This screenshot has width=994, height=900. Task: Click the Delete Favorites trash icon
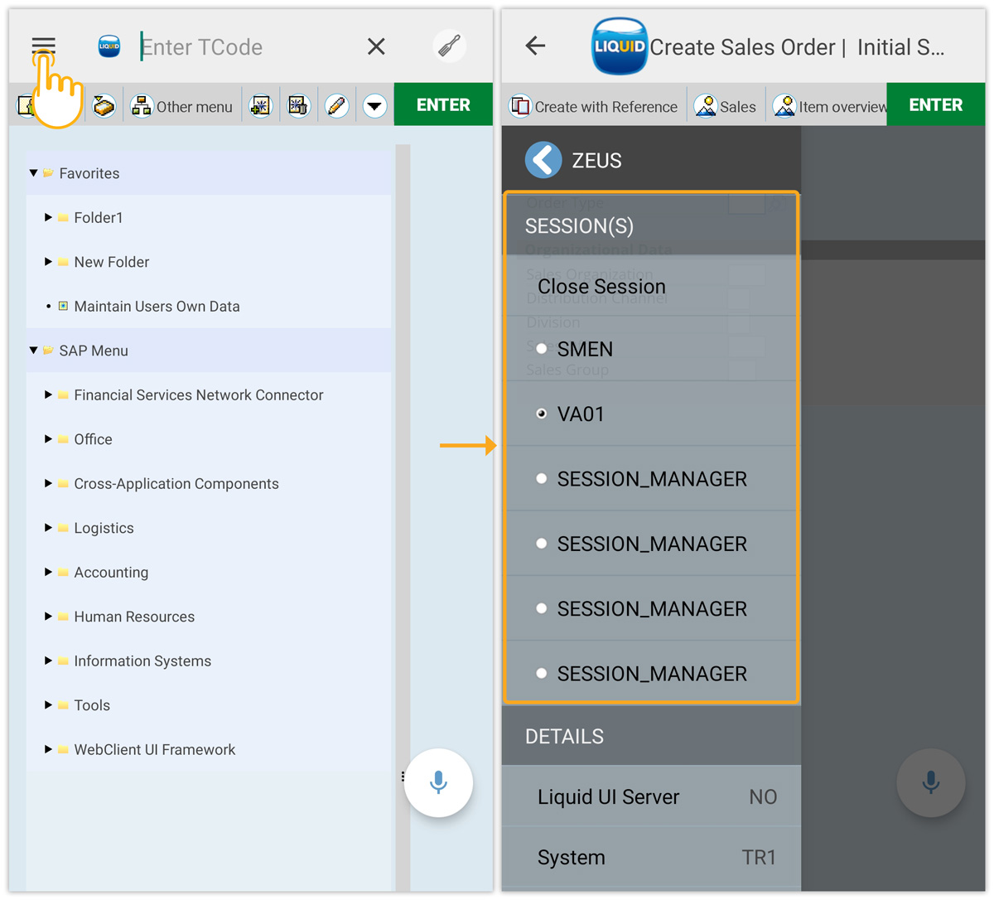coord(298,105)
